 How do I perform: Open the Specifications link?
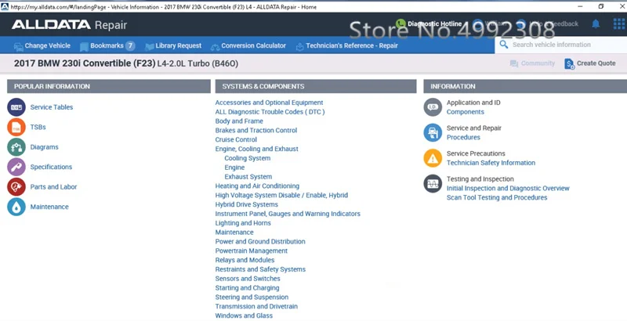pyautogui.click(x=51, y=167)
